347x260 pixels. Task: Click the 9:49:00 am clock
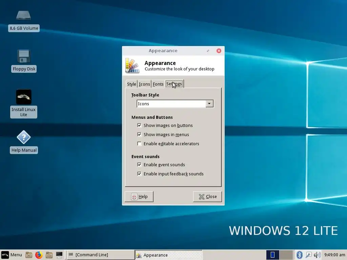click(x=334, y=255)
